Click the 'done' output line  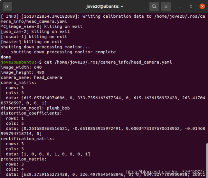click(6, 57)
